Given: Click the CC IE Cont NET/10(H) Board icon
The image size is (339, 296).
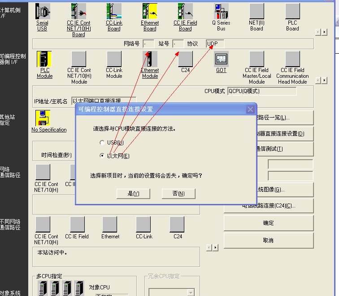Looking at the screenshot, I should (78, 12).
